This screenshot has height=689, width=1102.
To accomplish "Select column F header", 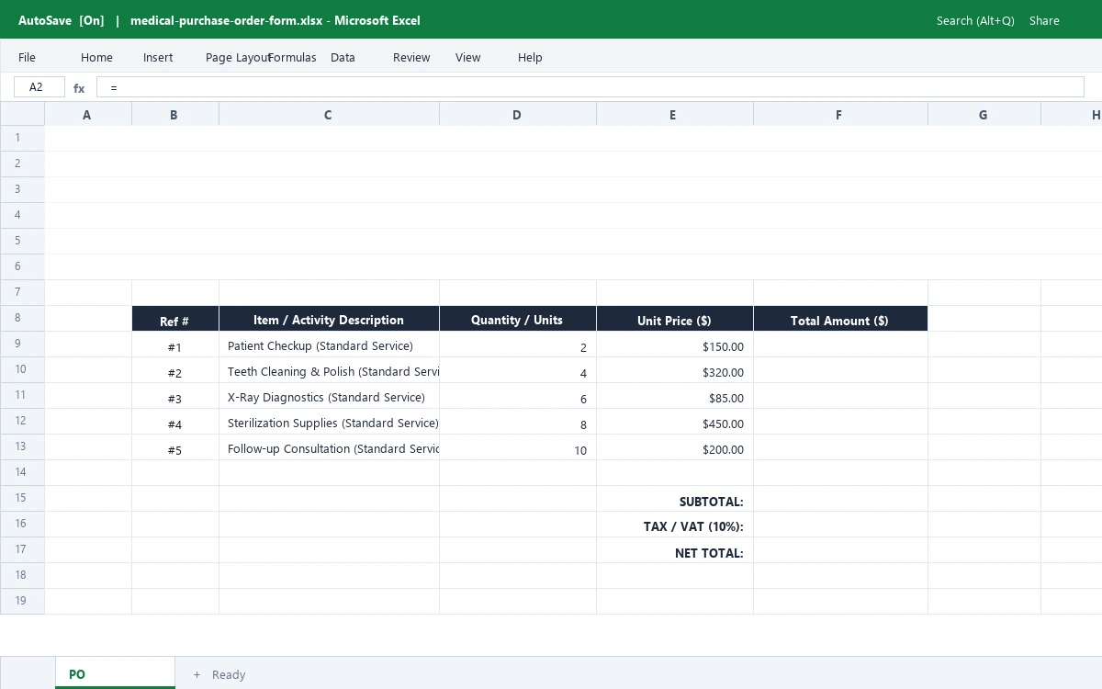I will coord(840,114).
